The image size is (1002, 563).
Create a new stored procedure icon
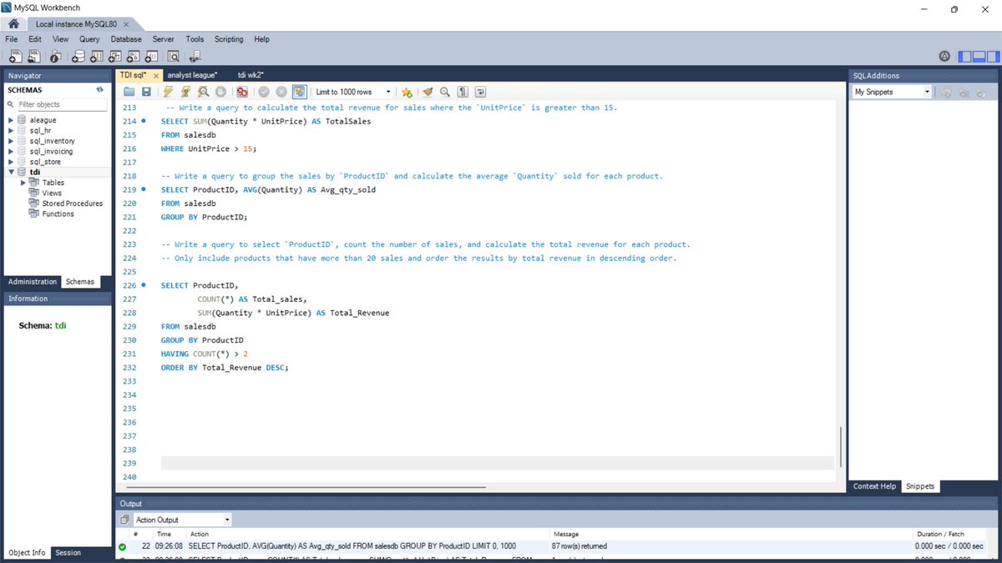[133, 56]
